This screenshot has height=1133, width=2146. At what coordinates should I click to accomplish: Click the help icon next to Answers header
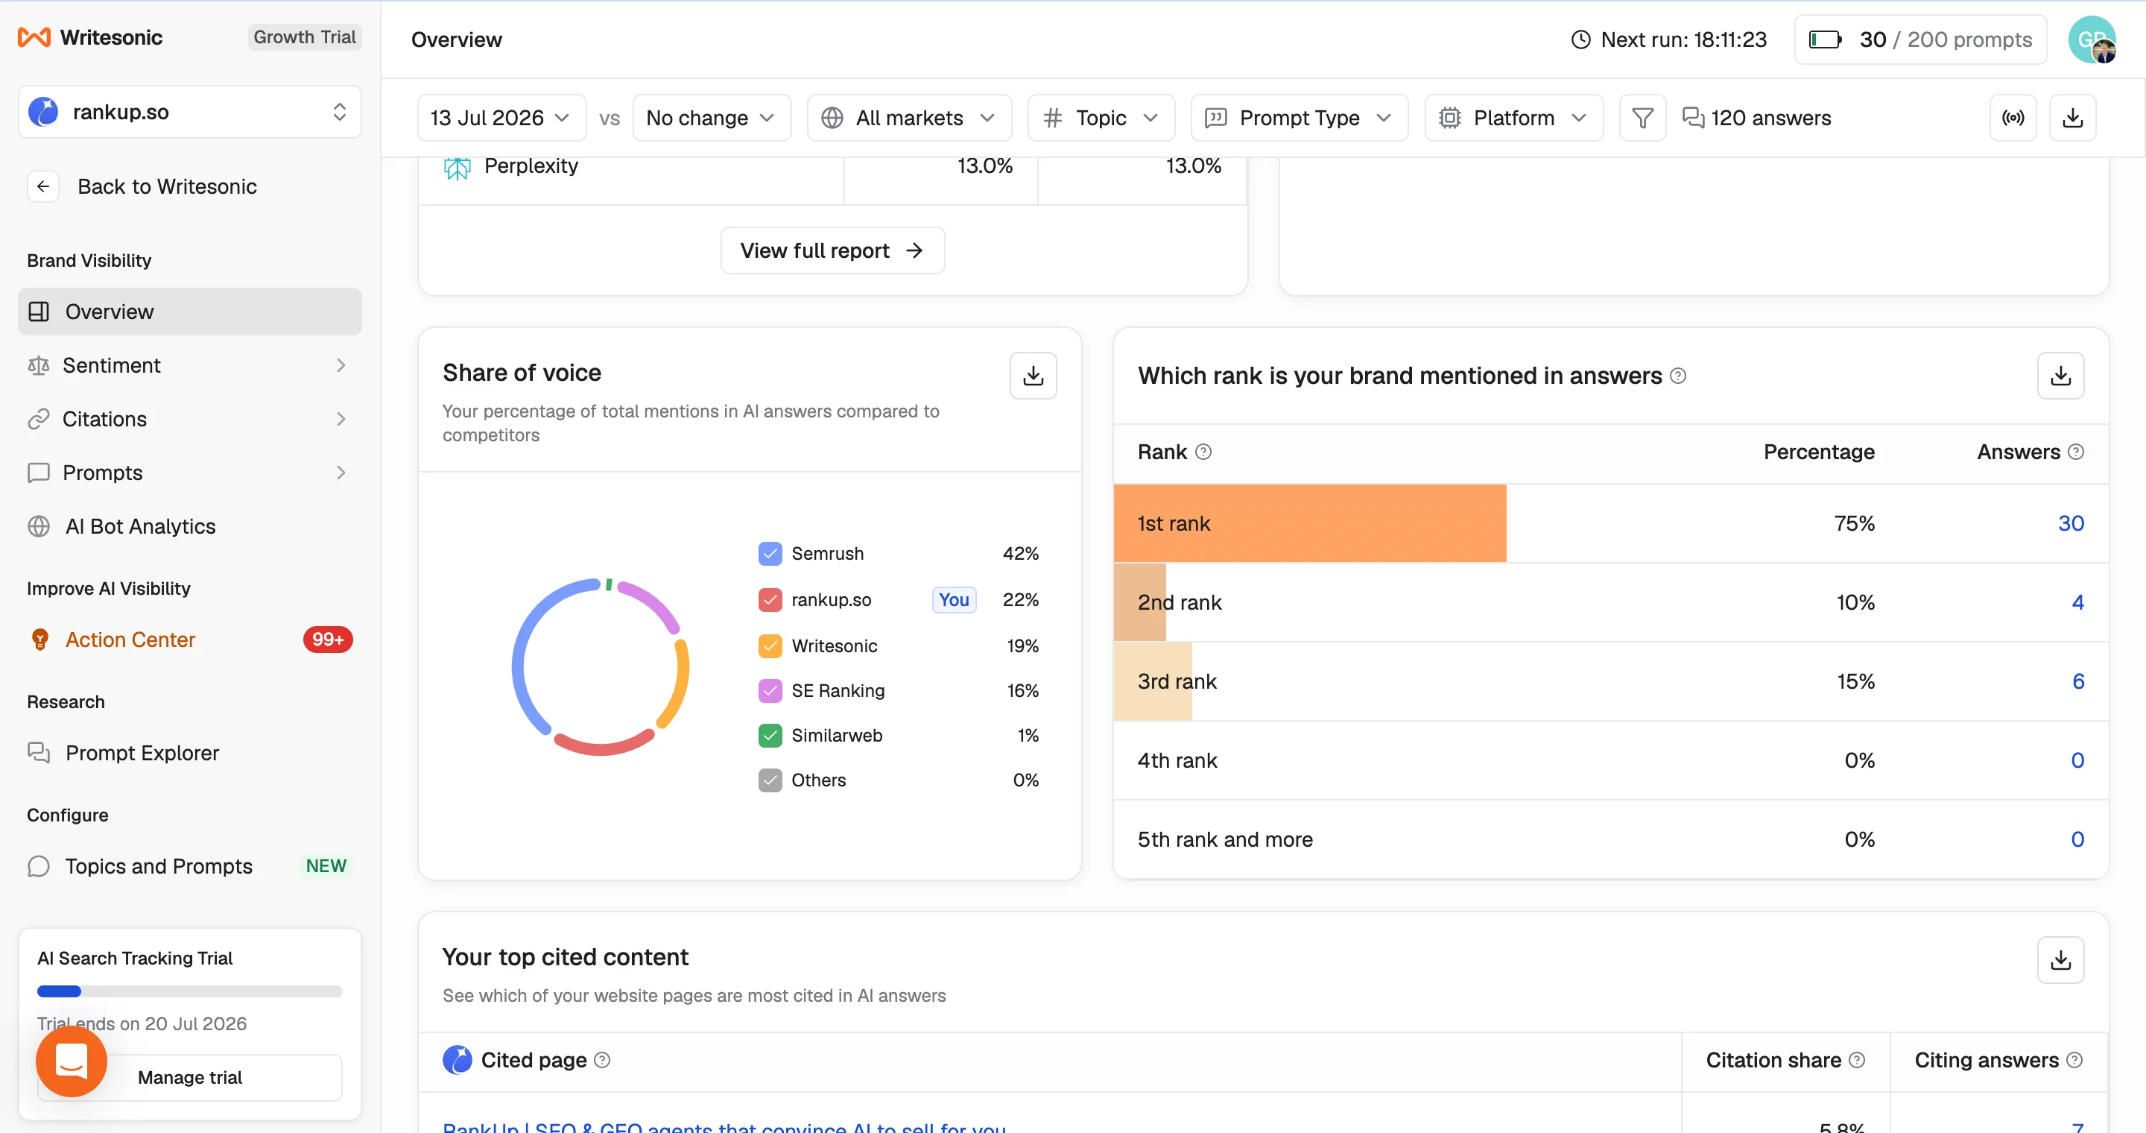tap(2076, 452)
